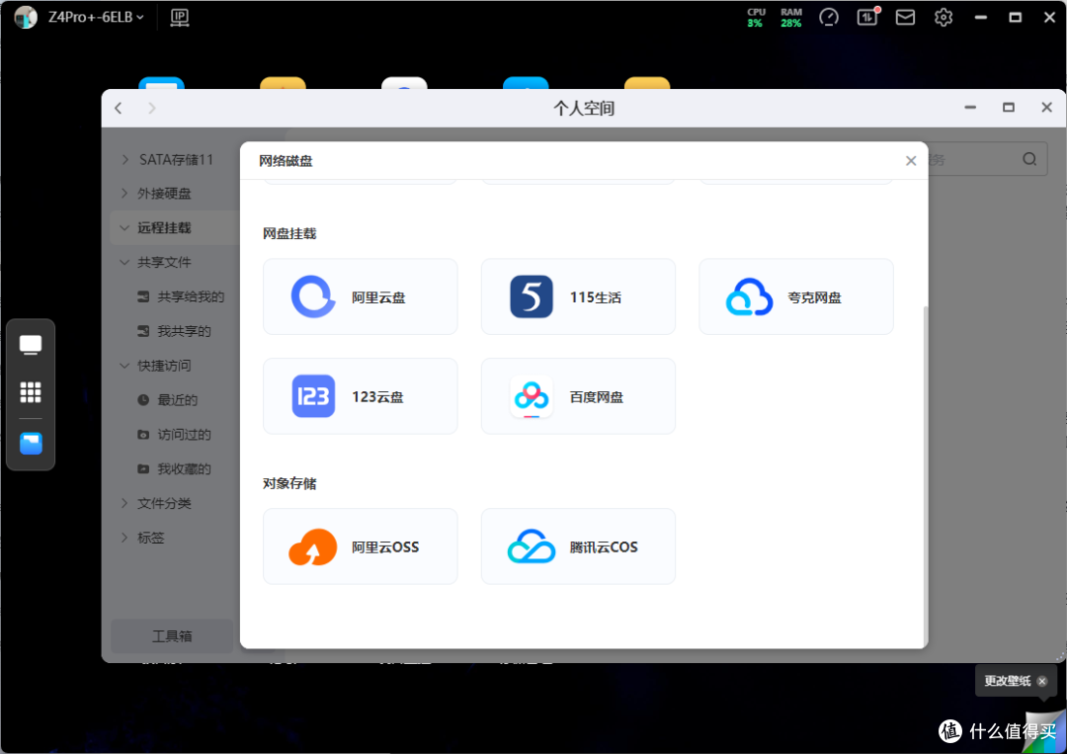This screenshot has height=754, width=1067.
Task: Open the settings gear icon
Action: click(x=944, y=17)
